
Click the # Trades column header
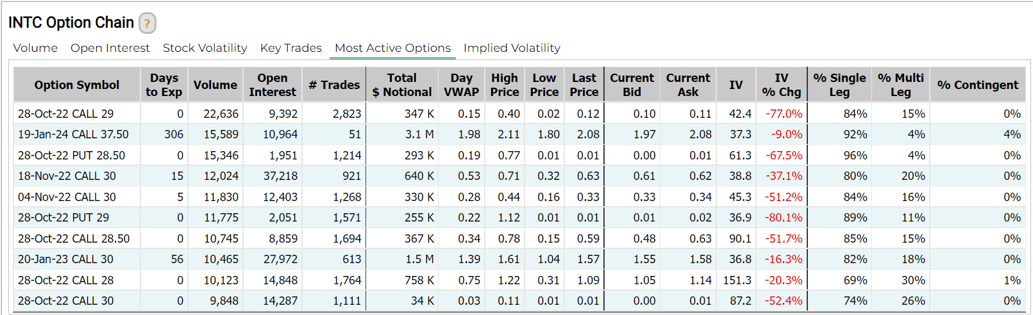tap(334, 85)
